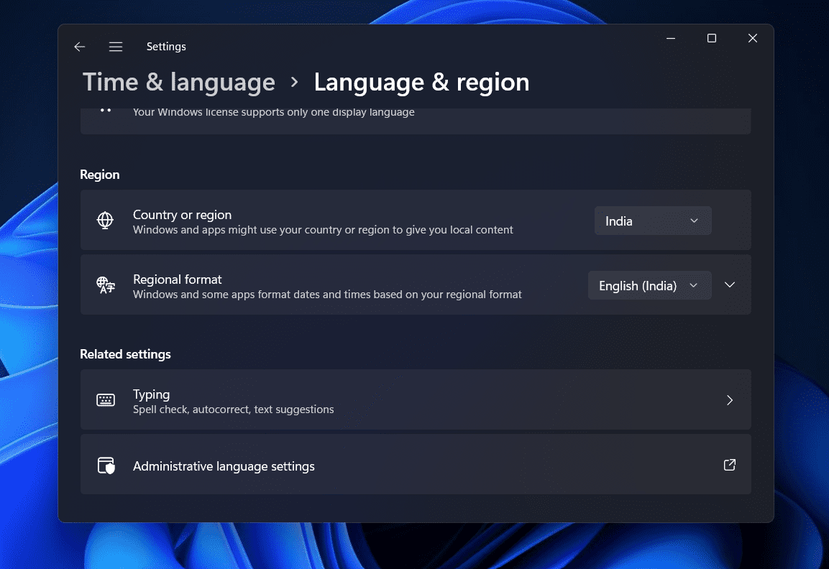Click the partial display language icon at top
Viewport: 829px width, 569px height.
pyautogui.click(x=106, y=111)
